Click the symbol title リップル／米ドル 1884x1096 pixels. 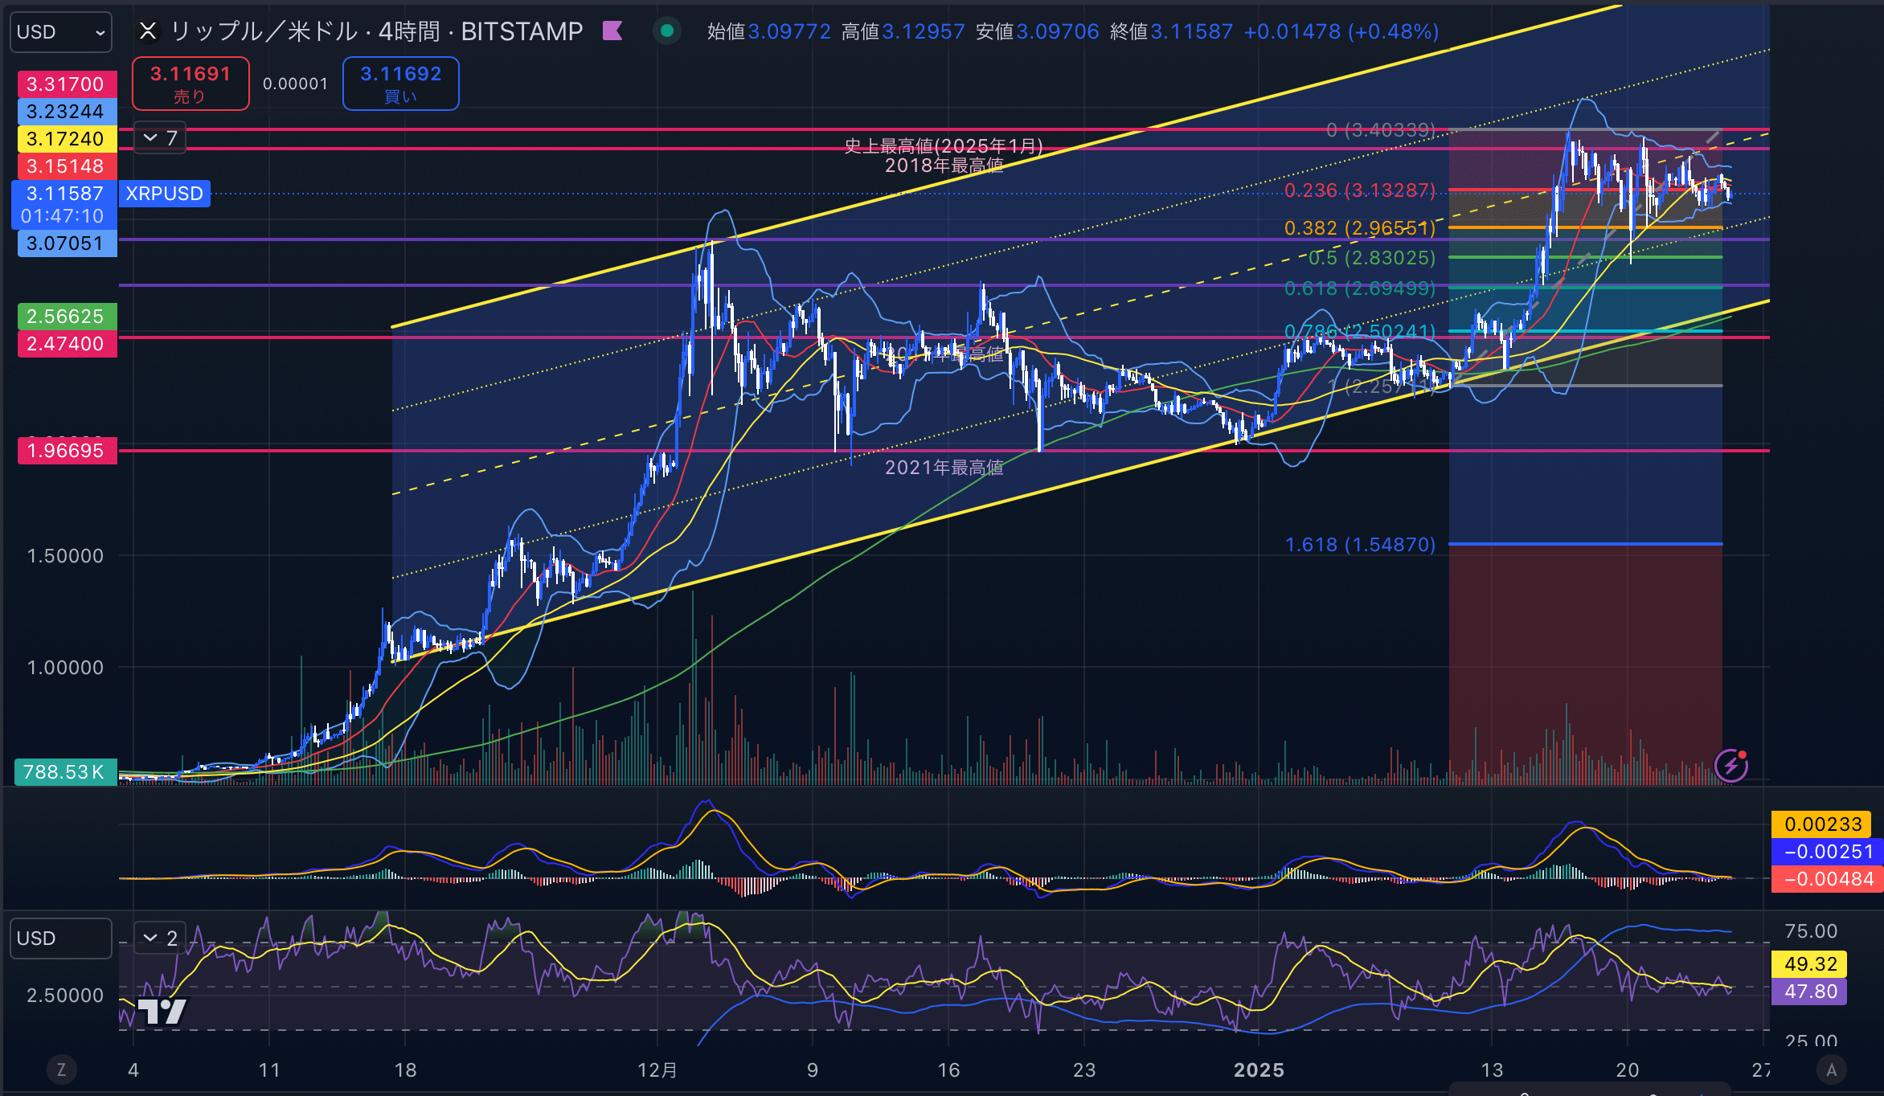click(x=264, y=31)
